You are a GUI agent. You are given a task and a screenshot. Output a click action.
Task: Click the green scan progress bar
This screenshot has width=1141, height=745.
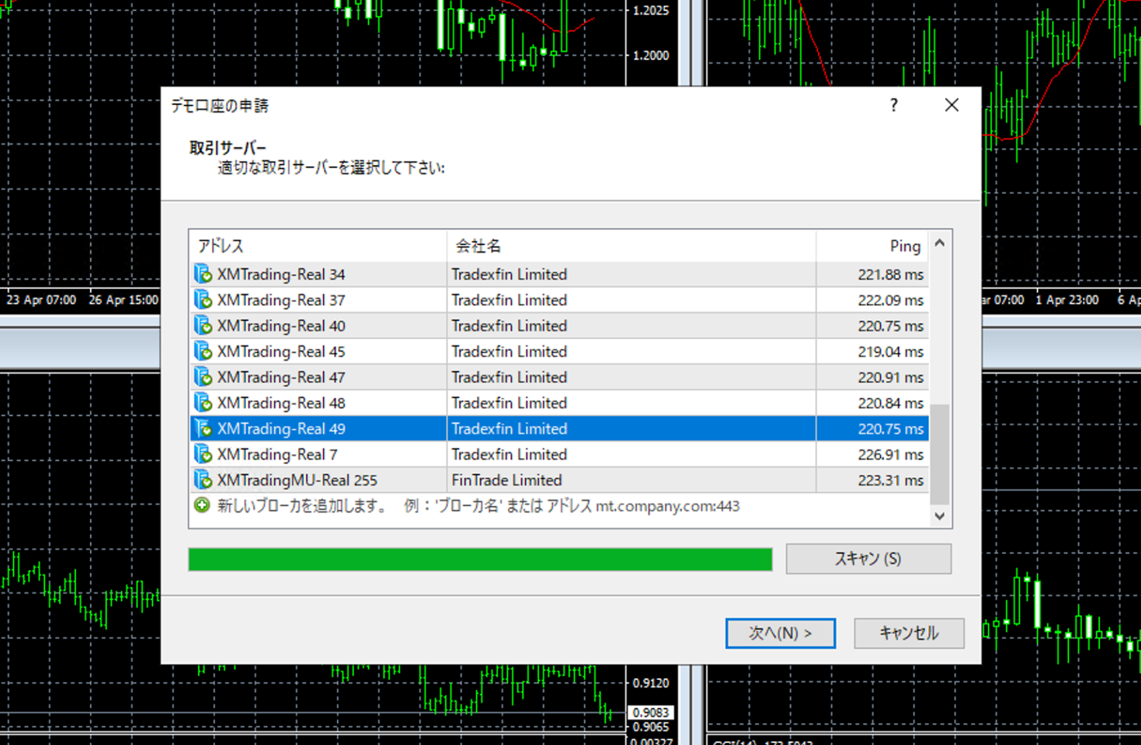480,559
